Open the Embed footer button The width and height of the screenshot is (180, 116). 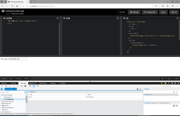(x=176, y=78)
